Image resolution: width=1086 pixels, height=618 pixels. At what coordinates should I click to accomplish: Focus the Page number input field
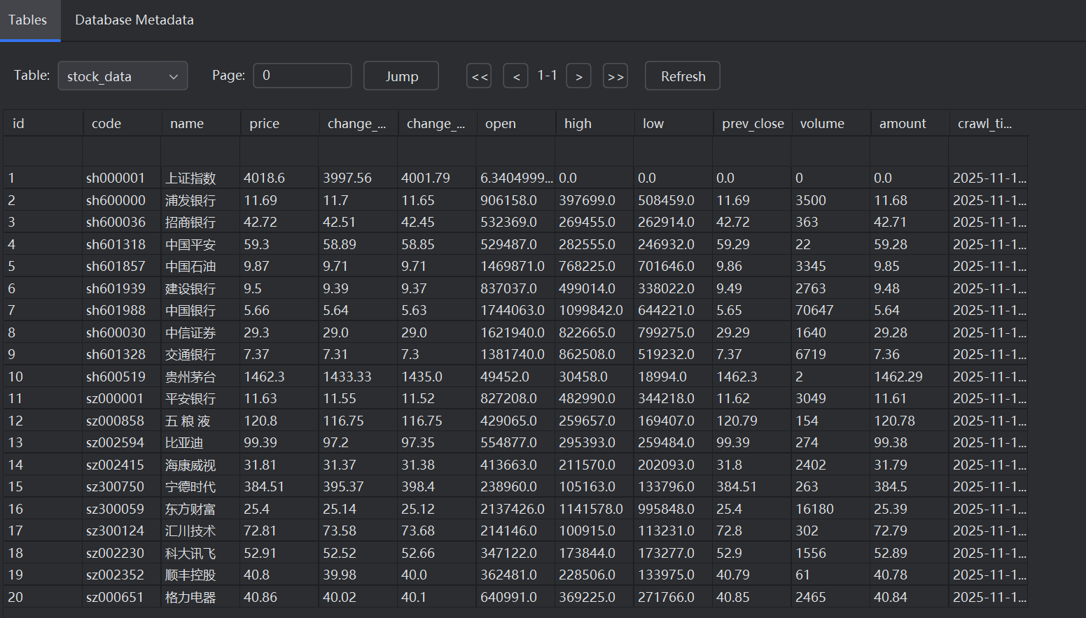pos(302,76)
